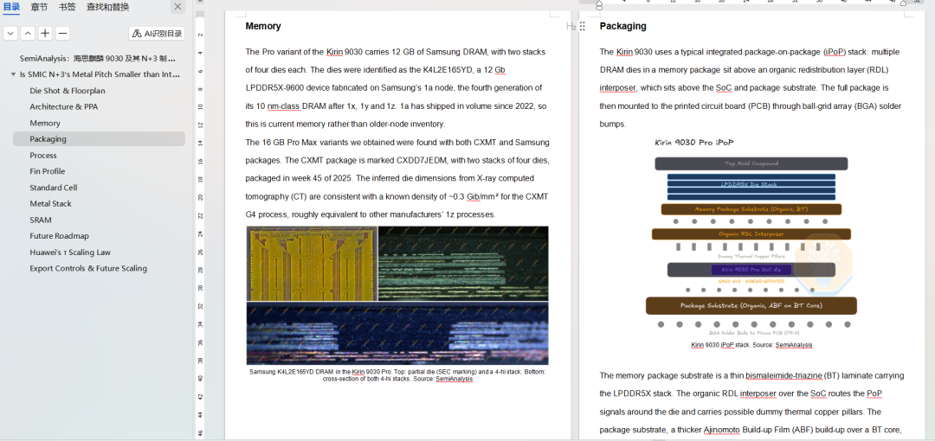Click the indent marker on the horizontal ruler

(x=599, y=5)
